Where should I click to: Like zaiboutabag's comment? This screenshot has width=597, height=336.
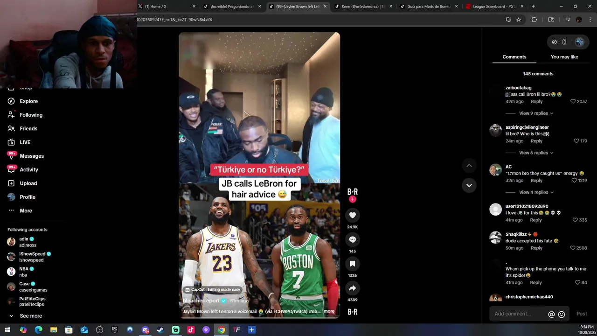(573, 101)
